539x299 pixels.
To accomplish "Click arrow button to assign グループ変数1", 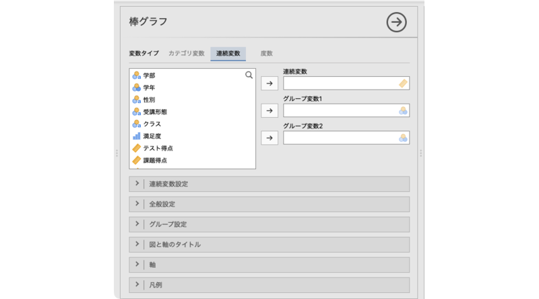I will click(x=269, y=110).
